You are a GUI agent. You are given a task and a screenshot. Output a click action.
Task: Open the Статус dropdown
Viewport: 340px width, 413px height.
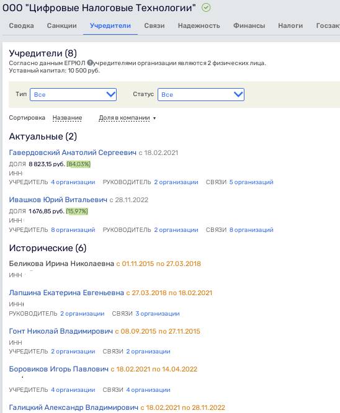201,94
